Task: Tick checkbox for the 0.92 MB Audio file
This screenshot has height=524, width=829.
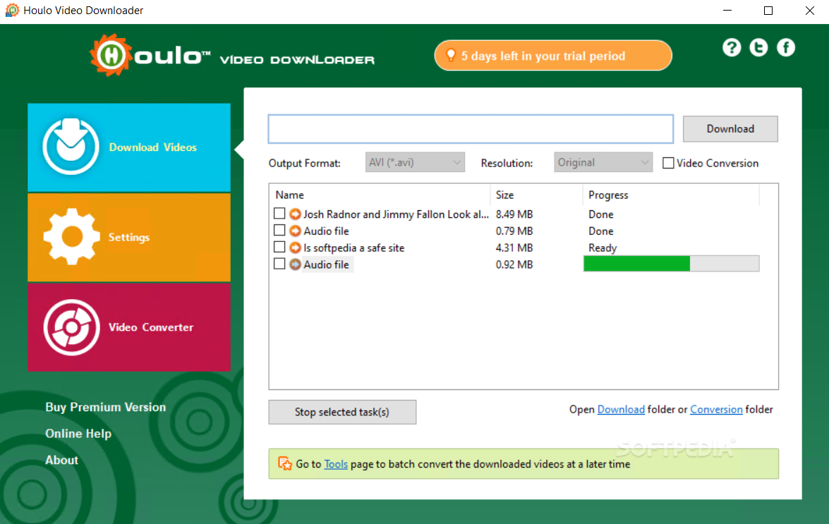Action: coord(279,264)
